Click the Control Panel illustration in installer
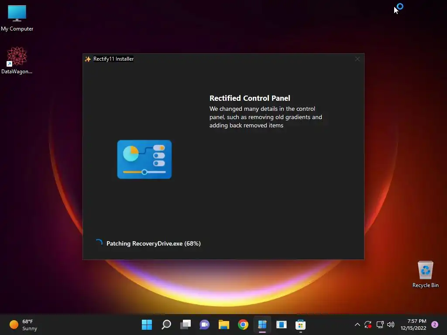This screenshot has height=335, width=447. (x=144, y=160)
